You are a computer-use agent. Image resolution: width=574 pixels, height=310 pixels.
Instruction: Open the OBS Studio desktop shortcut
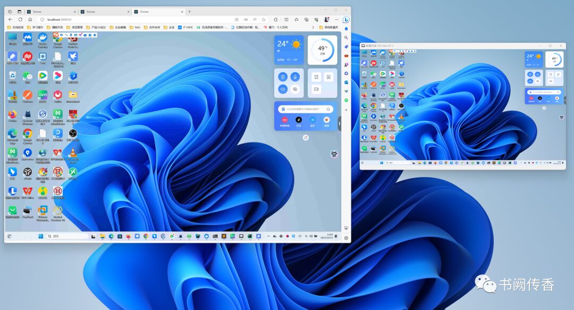pos(73,135)
